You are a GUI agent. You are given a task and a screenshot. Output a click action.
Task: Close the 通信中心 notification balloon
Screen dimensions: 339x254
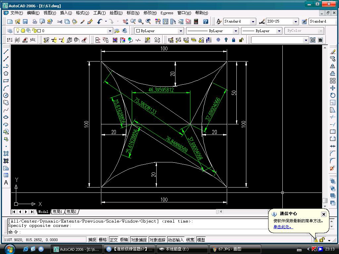tap(324, 214)
